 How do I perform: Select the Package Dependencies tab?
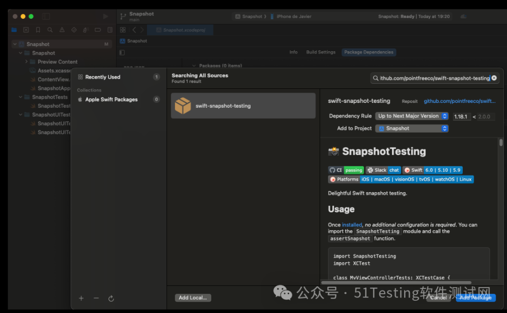(x=369, y=52)
